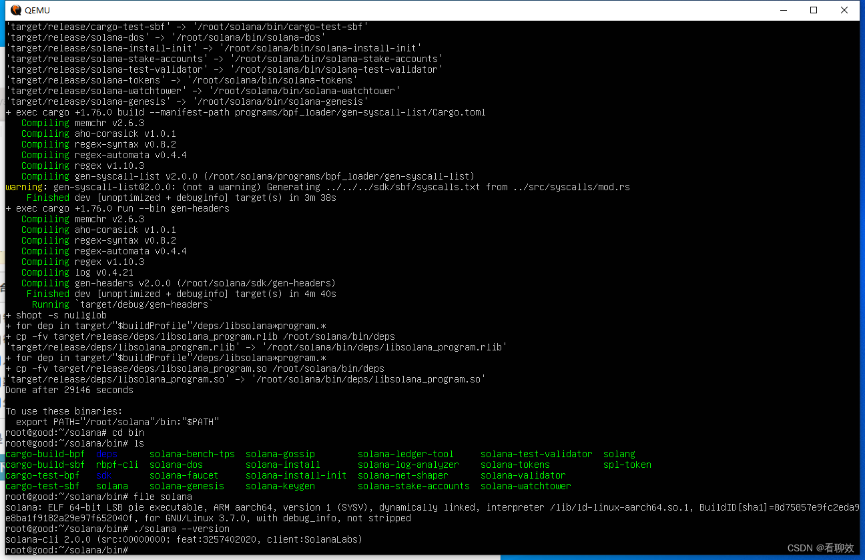Image resolution: width=865 pixels, height=560 pixels.
Task: Click the './solana --version' command line
Action: [117, 529]
